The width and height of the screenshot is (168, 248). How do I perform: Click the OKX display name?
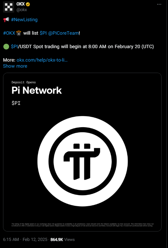(21, 4)
